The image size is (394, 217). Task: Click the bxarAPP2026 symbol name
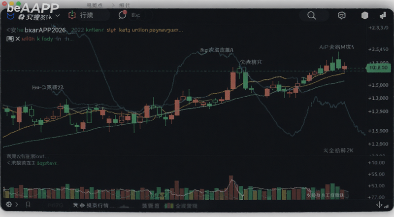[x=45, y=30]
